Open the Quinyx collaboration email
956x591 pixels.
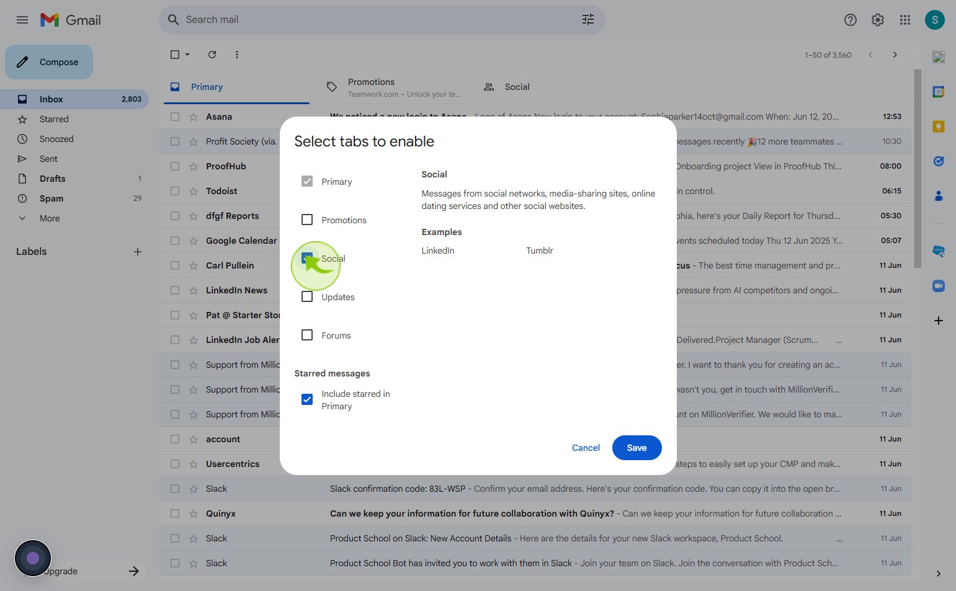coord(535,513)
